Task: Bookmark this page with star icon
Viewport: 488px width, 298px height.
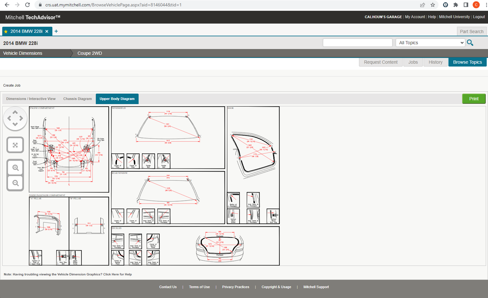Action: click(x=433, y=5)
